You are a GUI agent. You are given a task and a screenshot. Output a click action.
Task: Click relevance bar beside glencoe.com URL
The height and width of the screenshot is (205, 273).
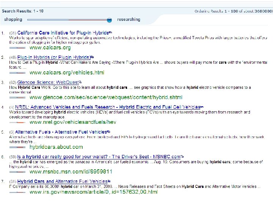(x=17, y=98)
